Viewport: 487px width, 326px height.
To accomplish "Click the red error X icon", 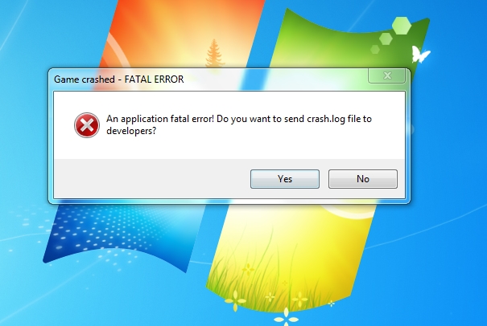I will pyautogui.click(x=87, y=125).
